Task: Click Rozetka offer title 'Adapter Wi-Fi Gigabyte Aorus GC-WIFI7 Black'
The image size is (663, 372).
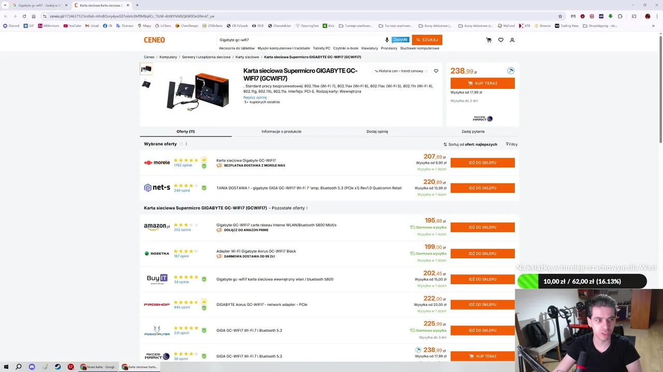Action: click(256, 251)
